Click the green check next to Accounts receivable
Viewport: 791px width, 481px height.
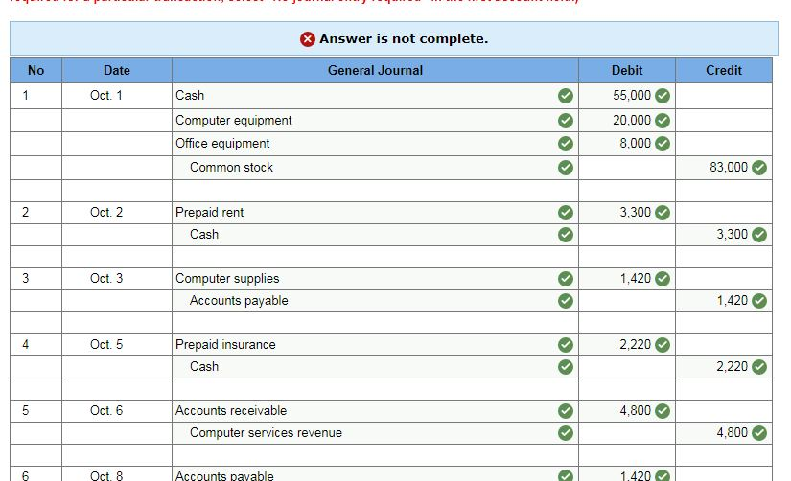point(566,411)
